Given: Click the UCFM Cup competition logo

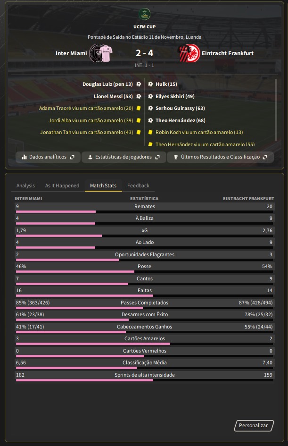Looking at the screenshot, I should tap(144, 14).
